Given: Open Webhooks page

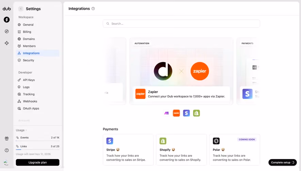Looking at the screenshot, I should pyautogui.click(x=38, y=101).
